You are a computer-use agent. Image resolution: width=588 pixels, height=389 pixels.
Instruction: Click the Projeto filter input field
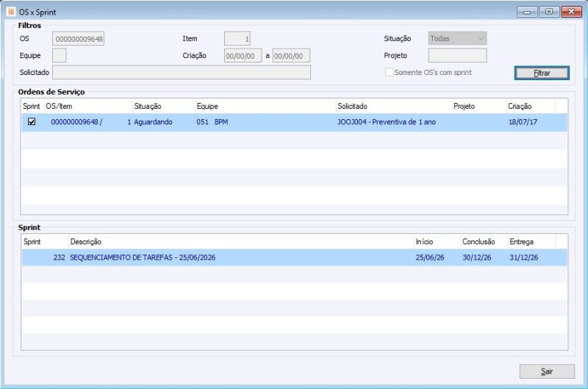click(457, 55)
